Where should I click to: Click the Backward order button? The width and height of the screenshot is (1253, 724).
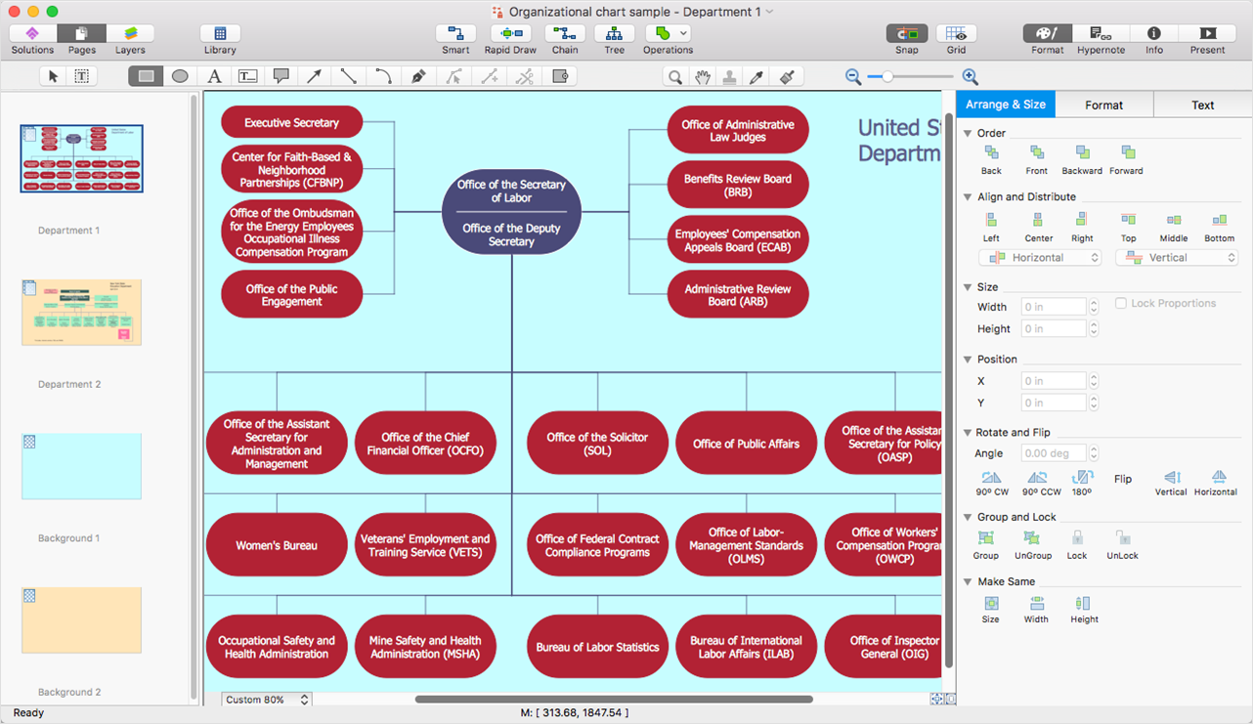1082,159
